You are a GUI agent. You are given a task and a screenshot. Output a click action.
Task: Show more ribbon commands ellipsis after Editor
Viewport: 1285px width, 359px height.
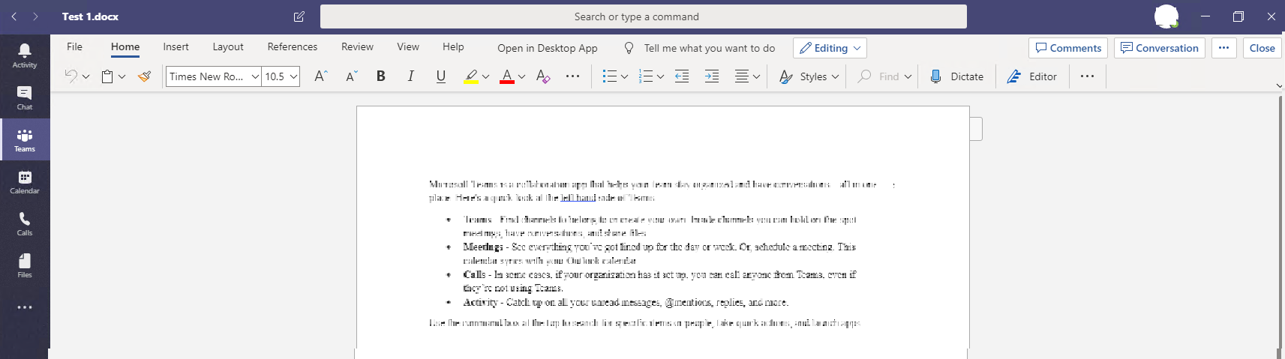tap(1087, 76)
